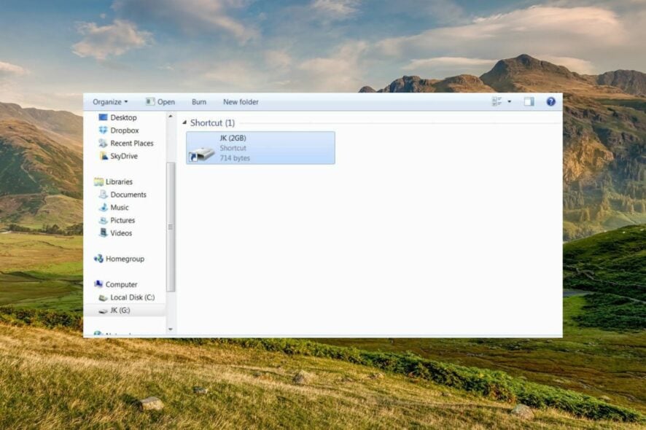Click the Libraries folder icon

tap(98, 181)
